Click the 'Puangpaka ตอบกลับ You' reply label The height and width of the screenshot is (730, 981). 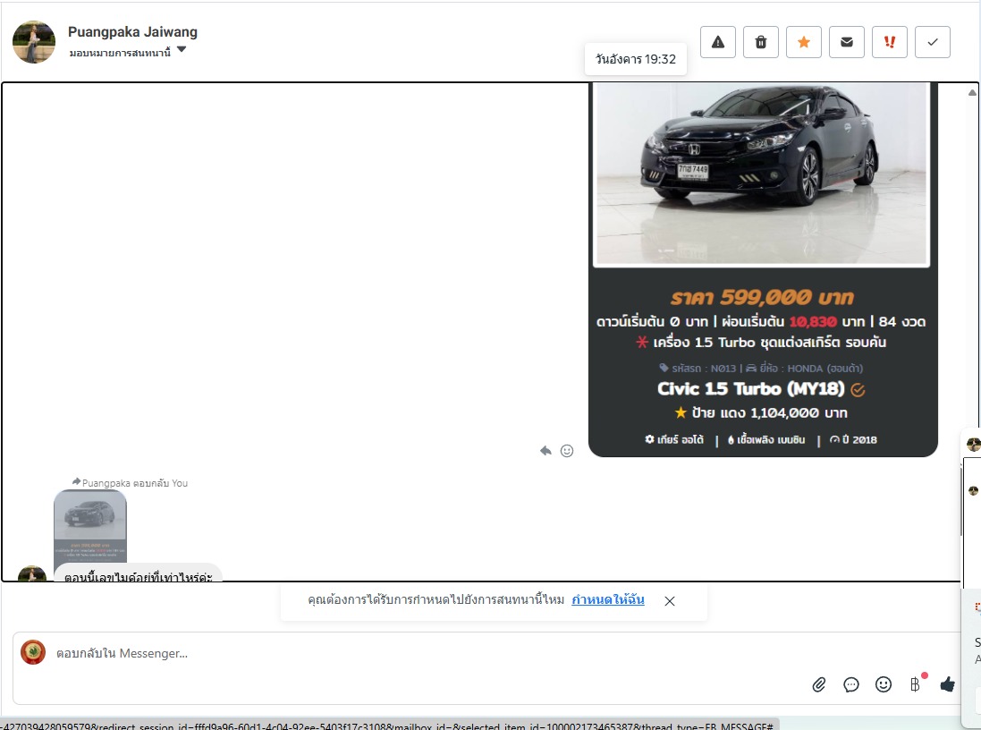(x=131, y=483)
